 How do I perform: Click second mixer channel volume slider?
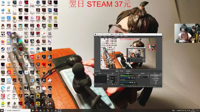click(126, 82)
